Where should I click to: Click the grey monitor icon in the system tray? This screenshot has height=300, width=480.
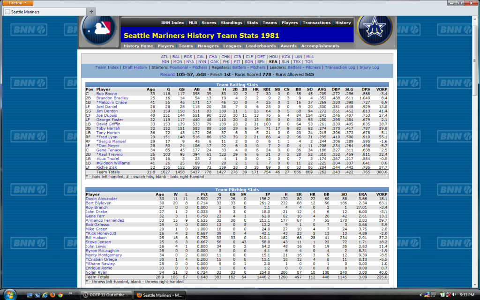(434, 295)
